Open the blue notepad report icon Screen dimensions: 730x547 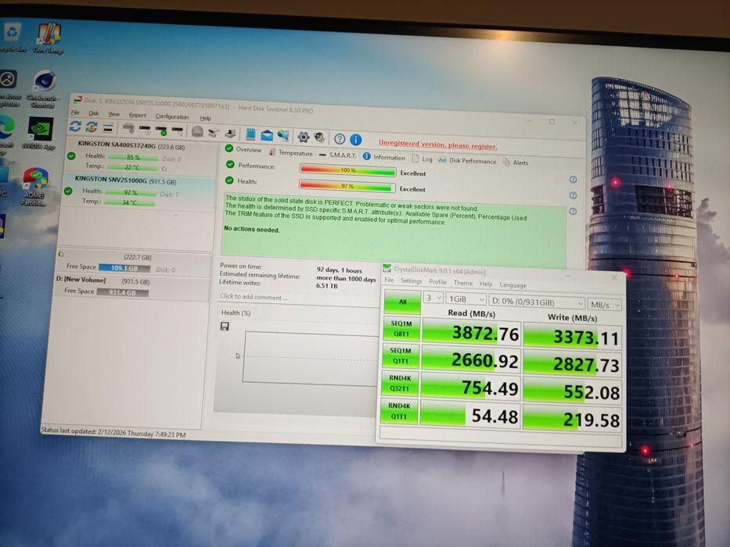[250, 134]
